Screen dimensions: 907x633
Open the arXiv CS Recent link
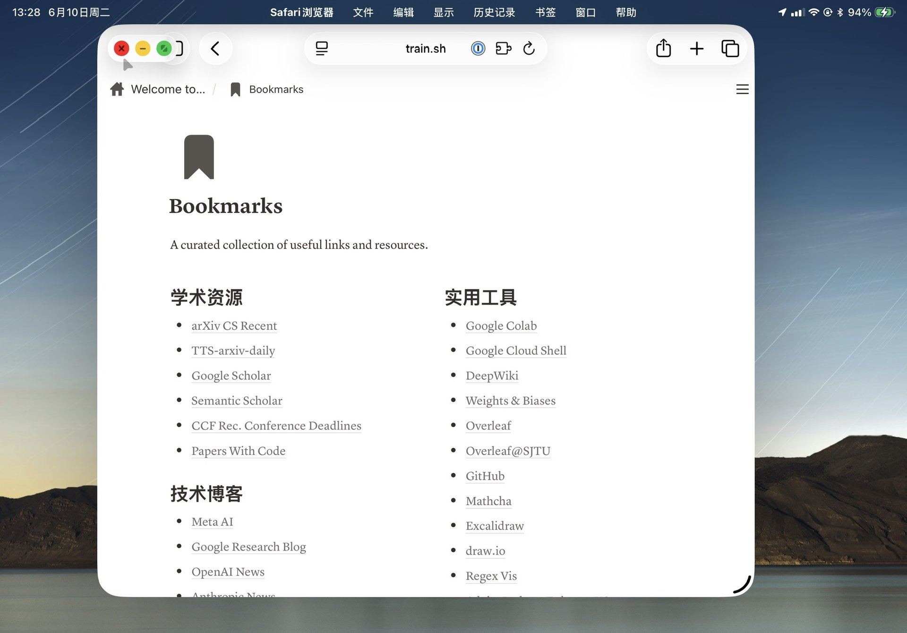point(234,326)
